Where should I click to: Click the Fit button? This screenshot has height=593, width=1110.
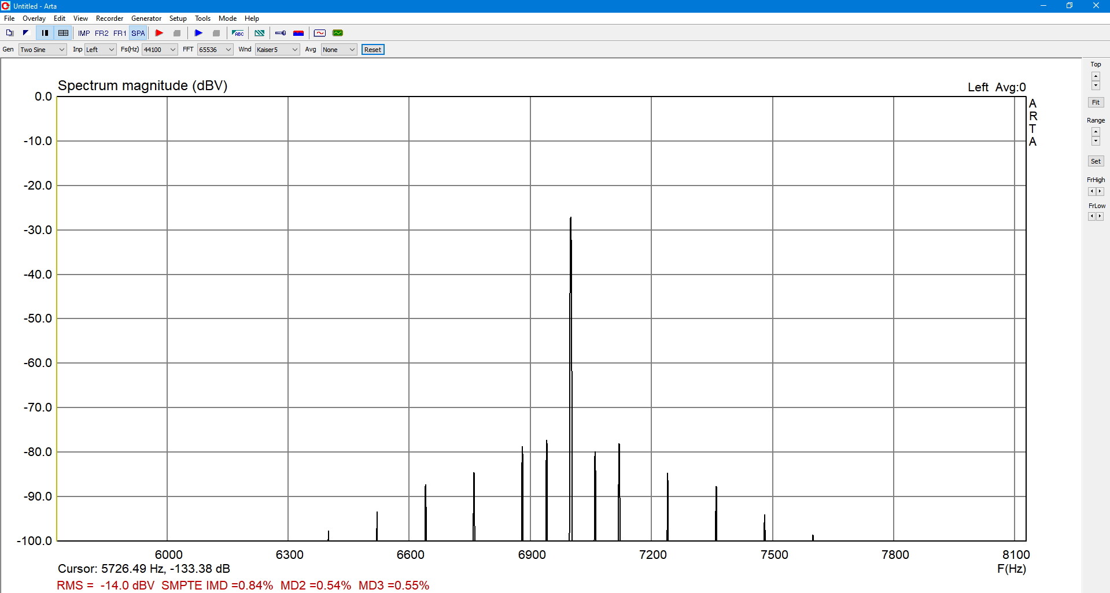[x=1096, y=102]
